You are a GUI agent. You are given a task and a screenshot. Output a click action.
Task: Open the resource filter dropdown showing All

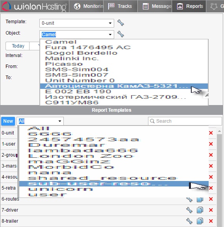coord(40,121)
